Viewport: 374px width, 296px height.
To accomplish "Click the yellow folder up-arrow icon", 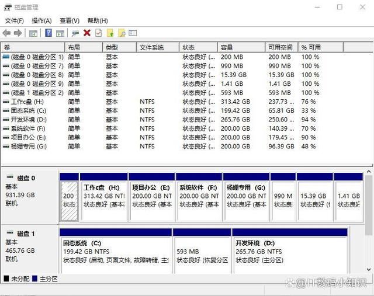I will coord(110,33).
